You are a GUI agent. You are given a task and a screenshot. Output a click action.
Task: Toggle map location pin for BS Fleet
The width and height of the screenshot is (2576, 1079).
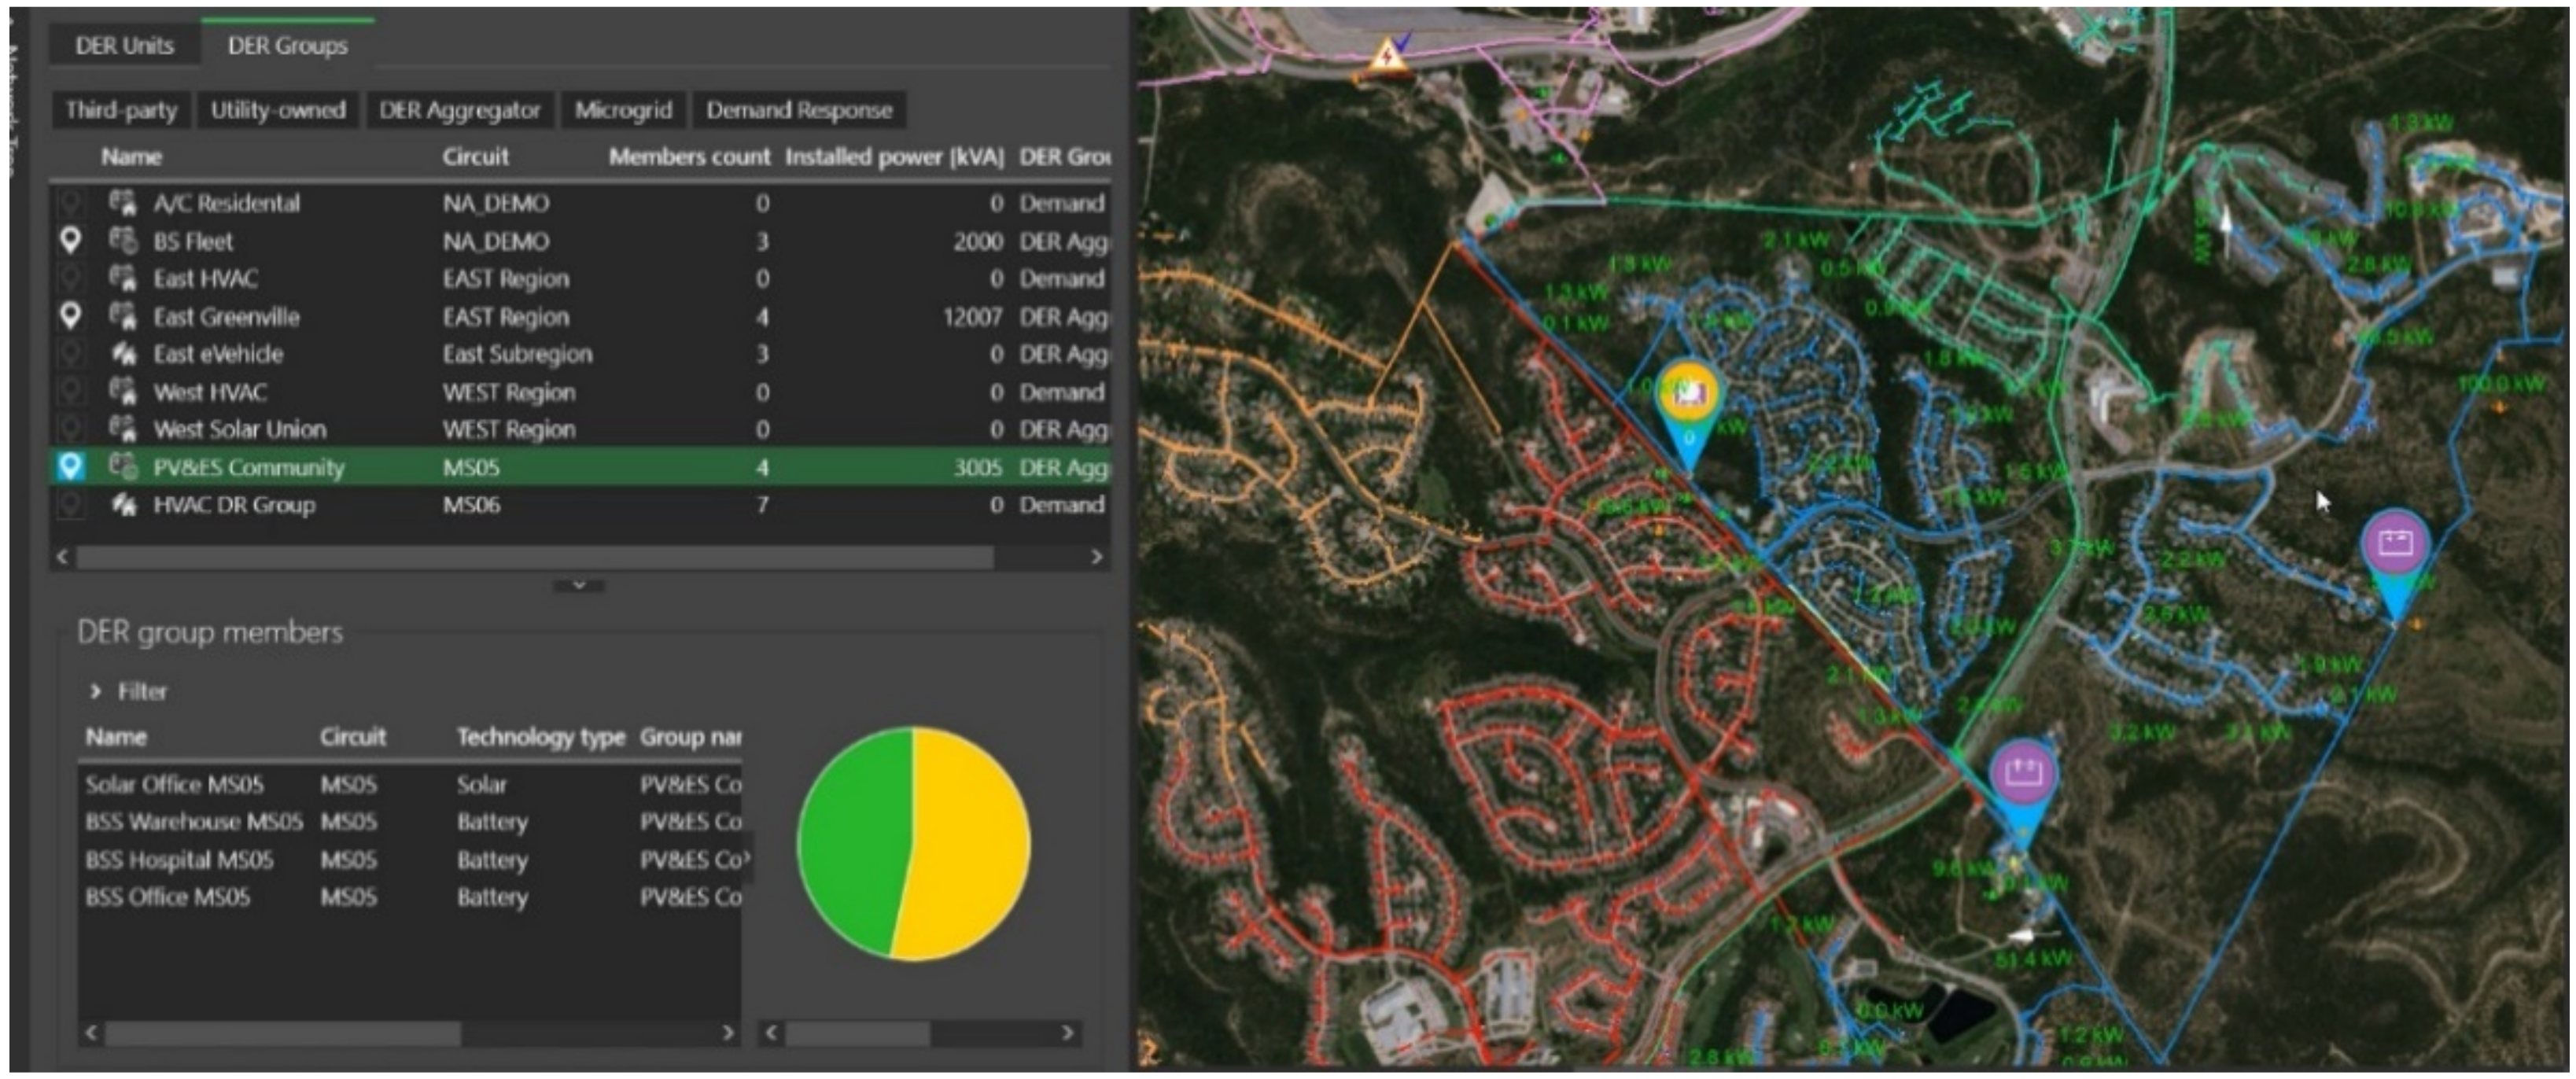[70, 241]
